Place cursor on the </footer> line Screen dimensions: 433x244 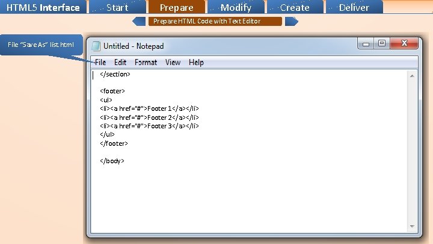tap(114, 143)
